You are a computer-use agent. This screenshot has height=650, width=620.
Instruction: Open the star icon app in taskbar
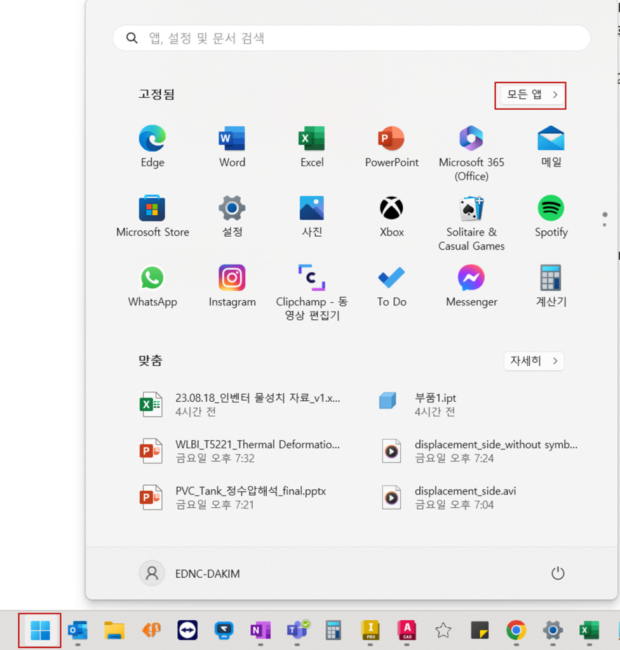coord(443,630)
